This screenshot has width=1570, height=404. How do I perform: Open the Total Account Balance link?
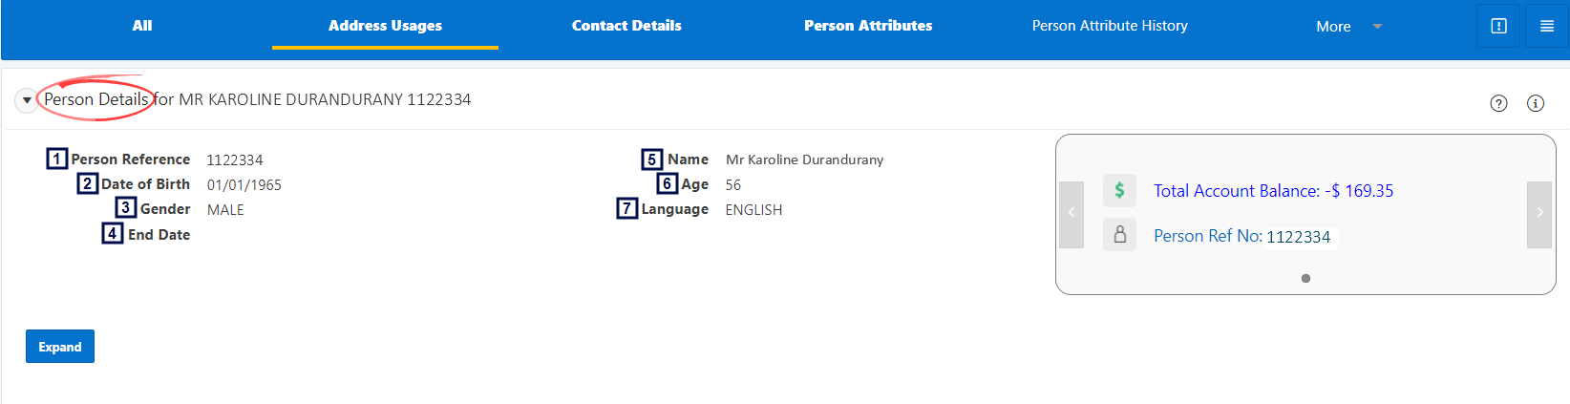click(x=1273, y=191)
